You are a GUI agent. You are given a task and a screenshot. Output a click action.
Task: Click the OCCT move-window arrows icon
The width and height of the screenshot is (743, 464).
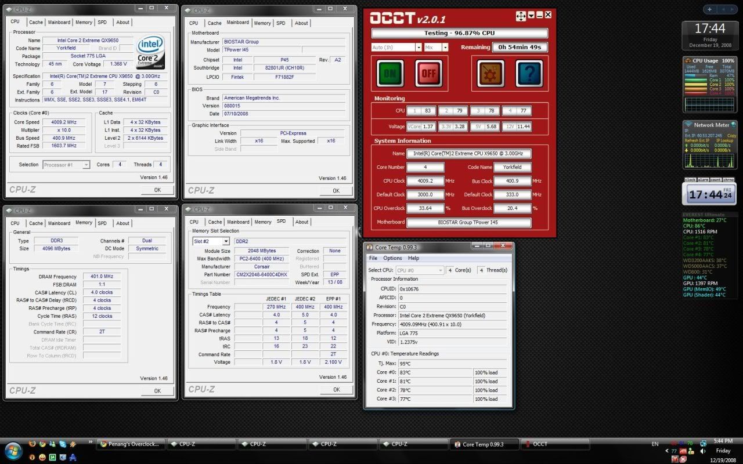click(521, 16)
